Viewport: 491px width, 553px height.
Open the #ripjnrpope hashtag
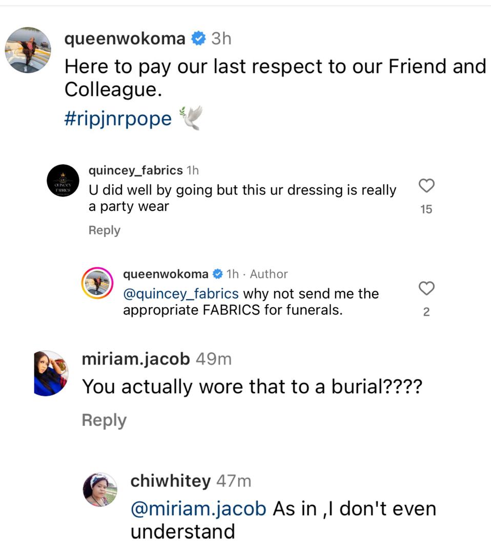coord(118,118)
